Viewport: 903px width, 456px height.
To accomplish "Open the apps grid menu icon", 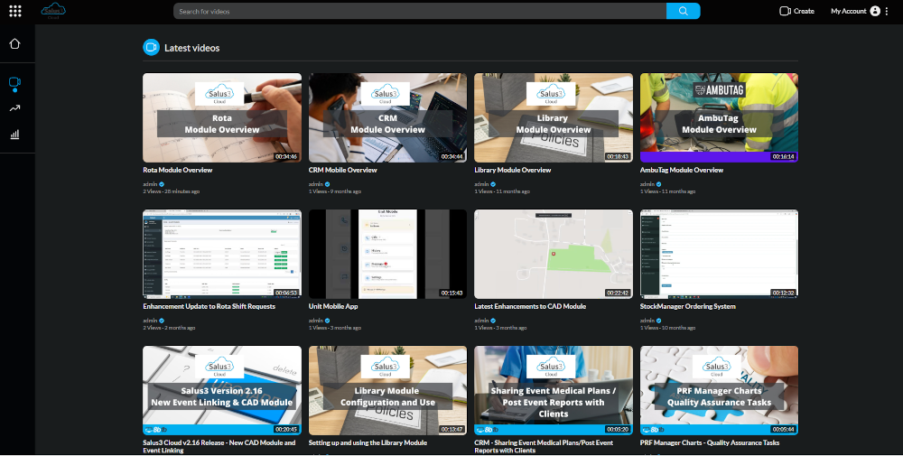I will tap(15, 11).
